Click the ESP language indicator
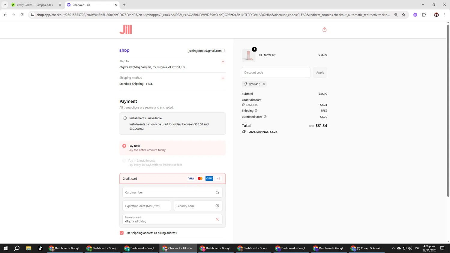The image size is (450, 253). click(417, 248)
